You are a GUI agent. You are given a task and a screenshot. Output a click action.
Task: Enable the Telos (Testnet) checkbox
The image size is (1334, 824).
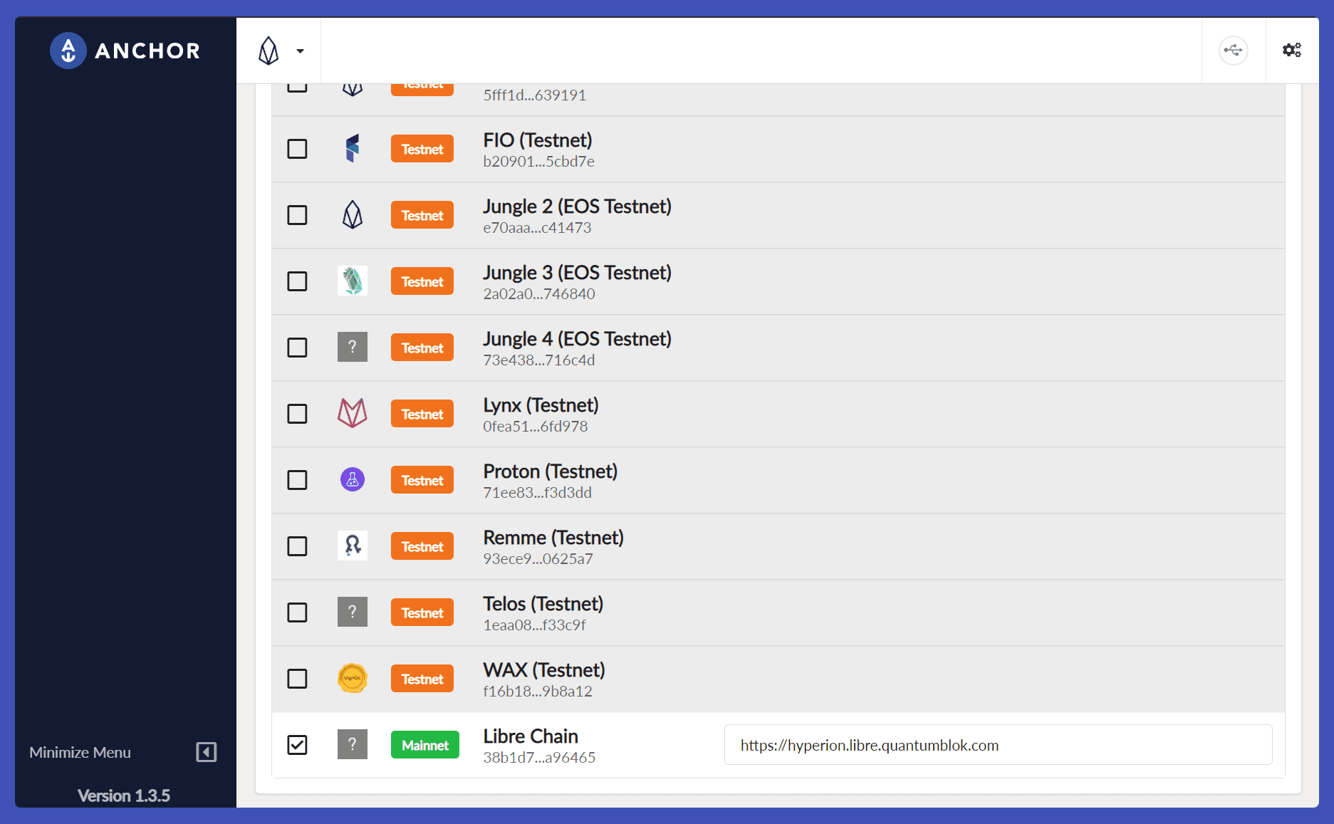(297, 612)
